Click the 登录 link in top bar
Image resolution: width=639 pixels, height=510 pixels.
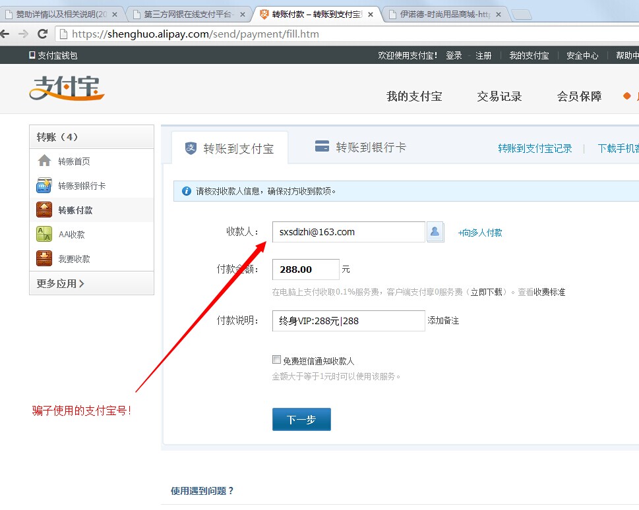click(454, 55)
